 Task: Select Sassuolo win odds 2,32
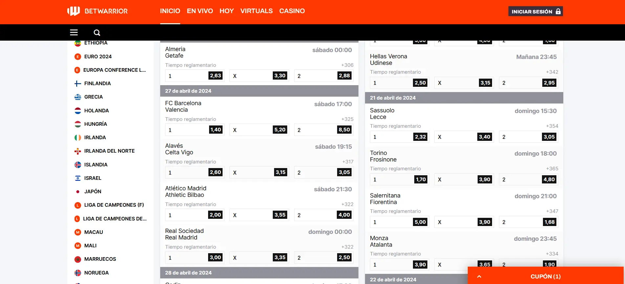tap(400, 137)
